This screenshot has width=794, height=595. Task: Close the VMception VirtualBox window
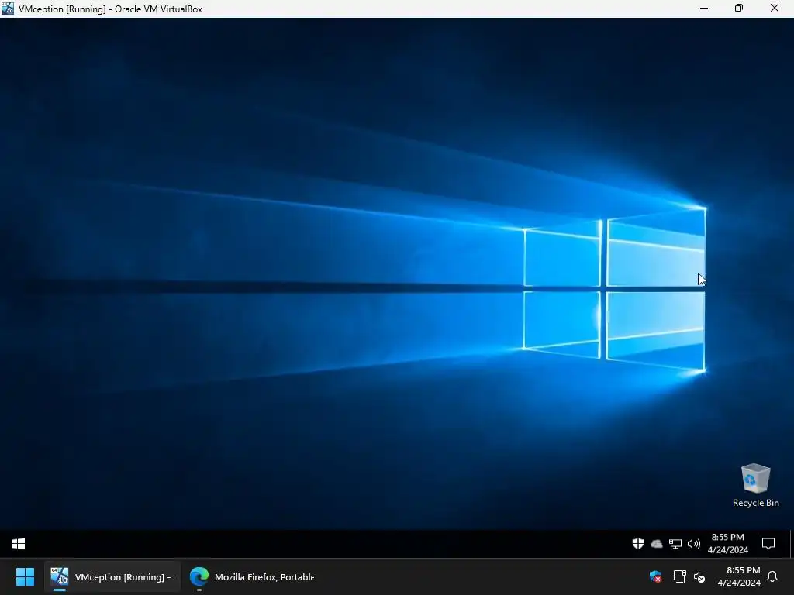[775, 8]
